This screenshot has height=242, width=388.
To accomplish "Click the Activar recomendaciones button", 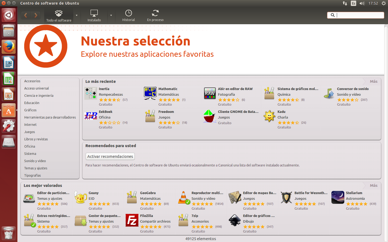I will 110,156.
